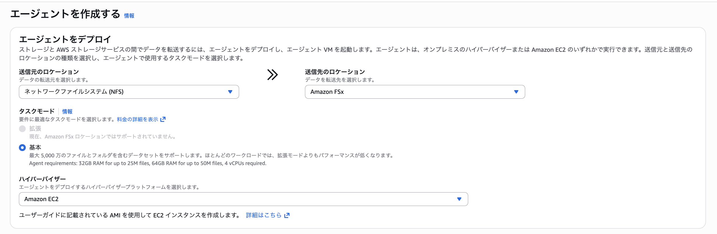
Task: Click the Agent requirements text line
Action: pyautogui.click(x=148, y=163)
